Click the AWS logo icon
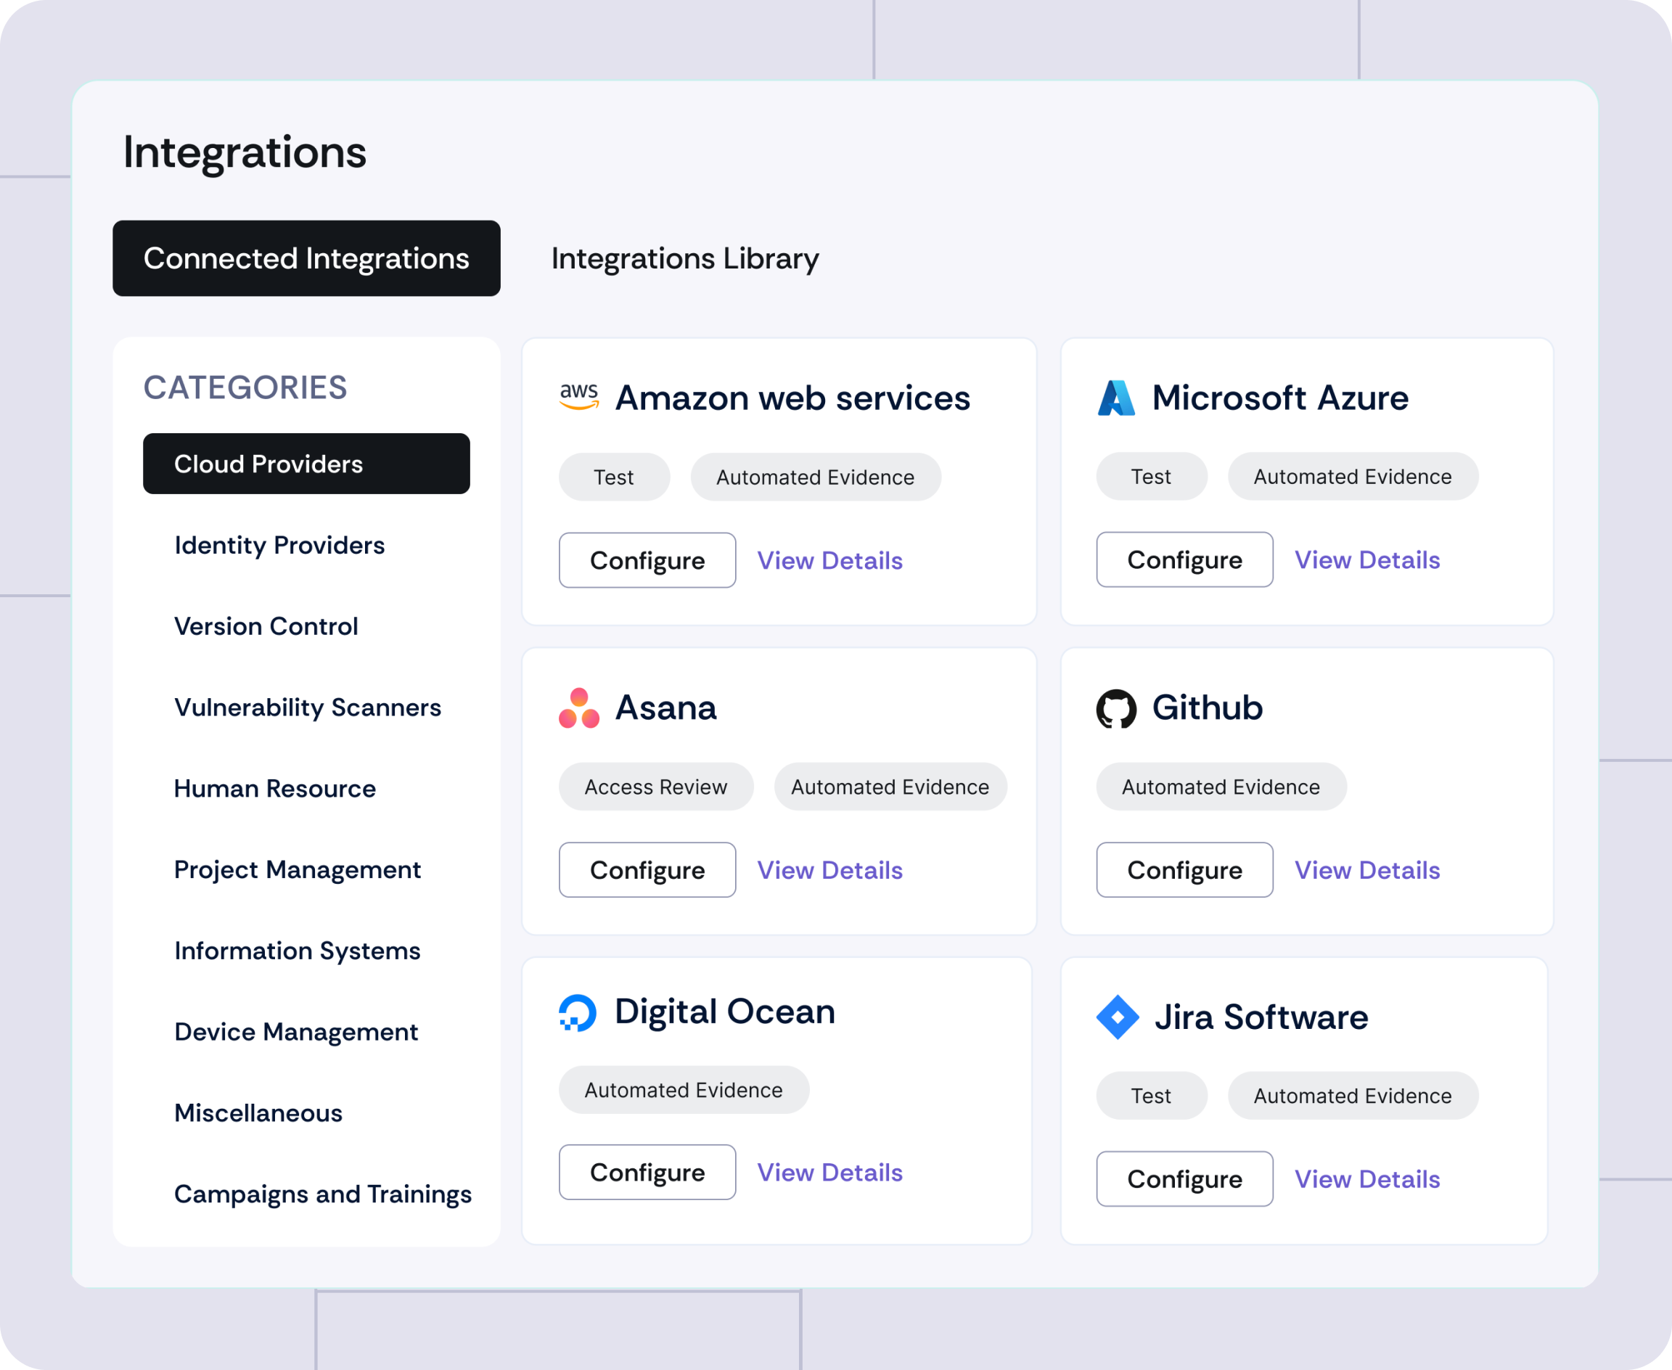The image size is (1672, 1370). click(579, 396)
